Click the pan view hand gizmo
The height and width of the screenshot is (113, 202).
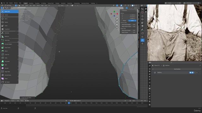117,22
